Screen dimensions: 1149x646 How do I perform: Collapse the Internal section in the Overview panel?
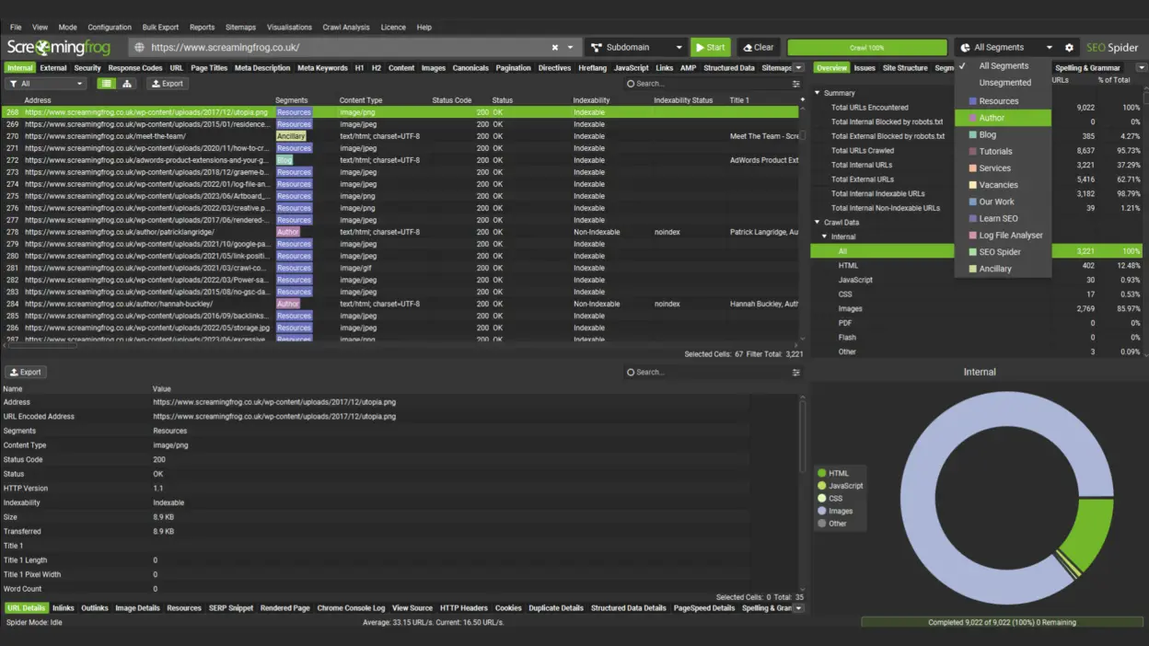coord(822,235)
